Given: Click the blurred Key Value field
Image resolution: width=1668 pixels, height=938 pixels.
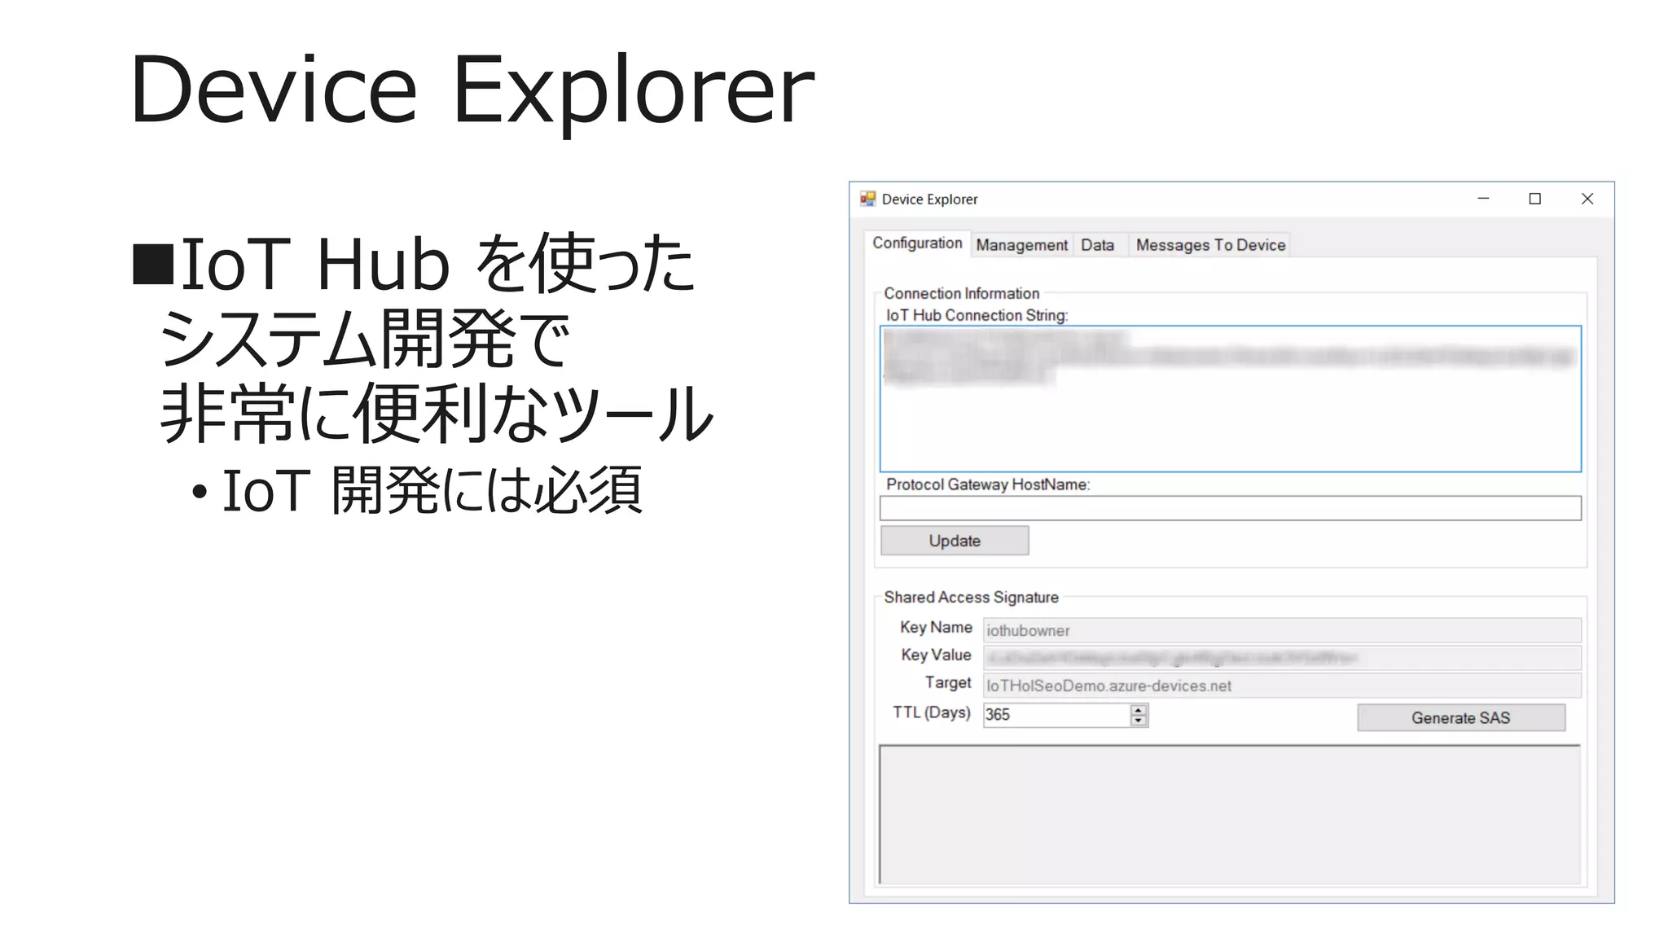Looking at the screenshot, I should click(1282, 658).
